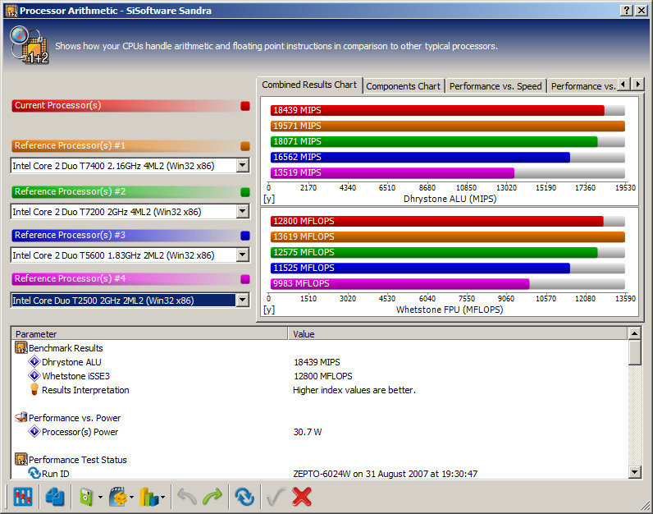Switch to the Components Chart tab
This screenshot has height=514, width=653.
coord(403,86)
